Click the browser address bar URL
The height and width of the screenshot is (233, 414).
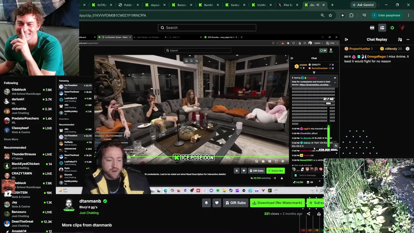[113, 15]
